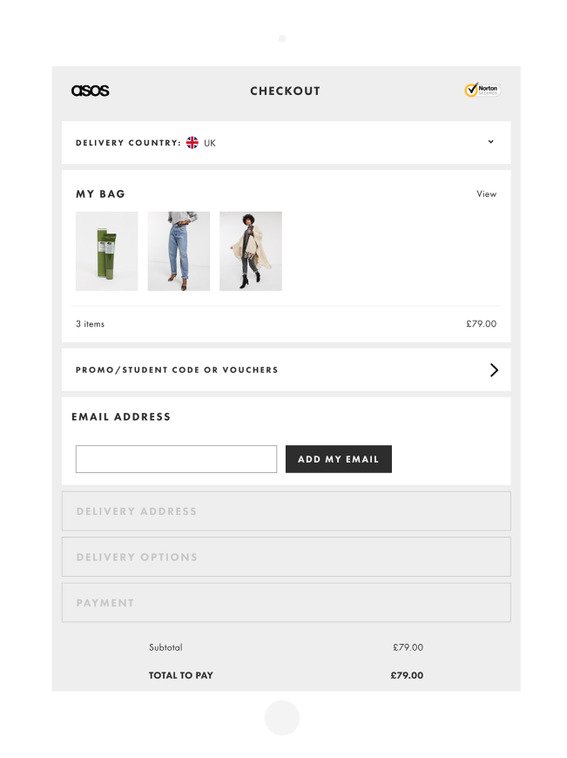Click the UK flag icon

coord(192,143)
